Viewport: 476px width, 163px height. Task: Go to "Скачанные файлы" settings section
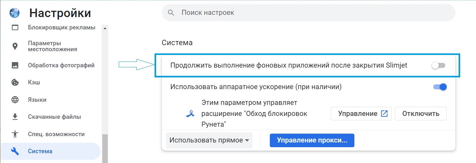tap(54, 117)
